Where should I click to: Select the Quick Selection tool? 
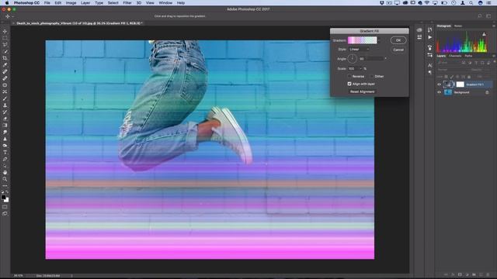click(5, 51)
